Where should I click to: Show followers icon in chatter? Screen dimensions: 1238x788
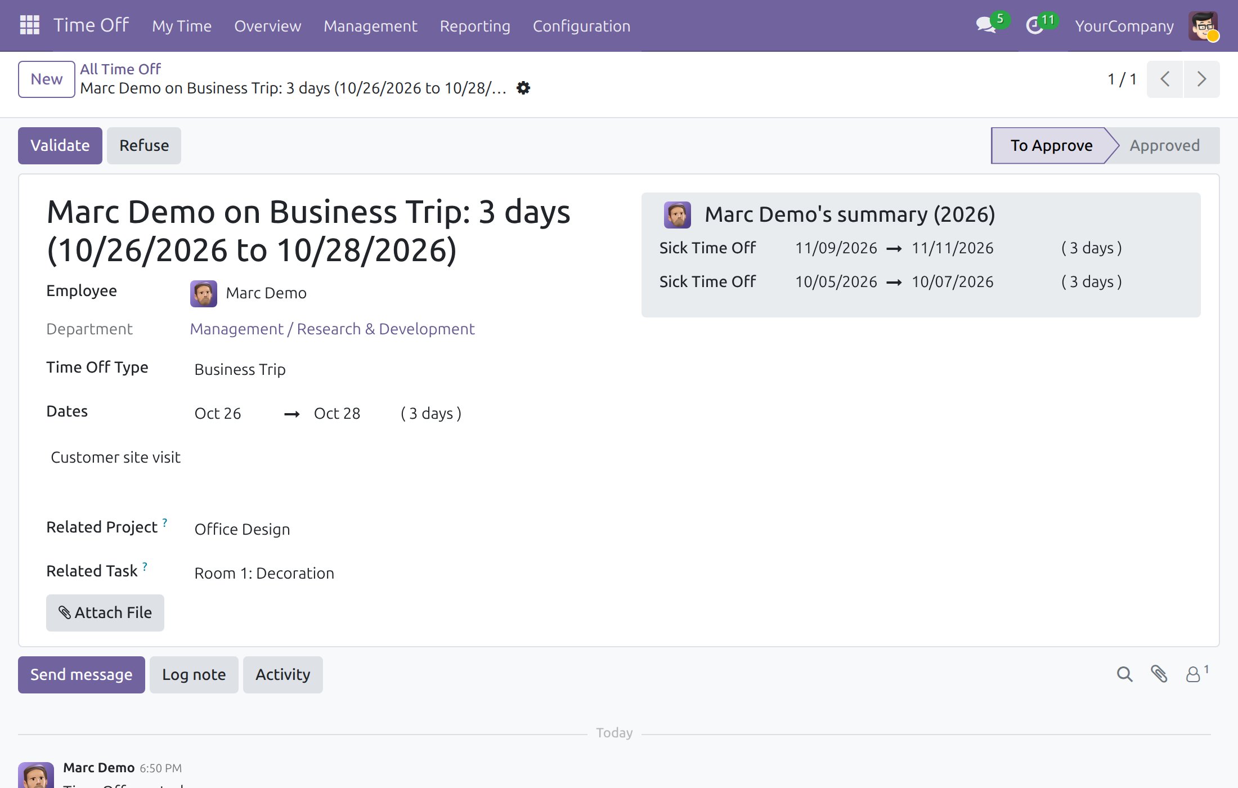point(1197,673)
